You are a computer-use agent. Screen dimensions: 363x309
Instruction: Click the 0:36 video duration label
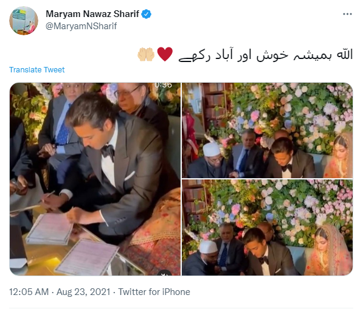(x=163, y=85)
